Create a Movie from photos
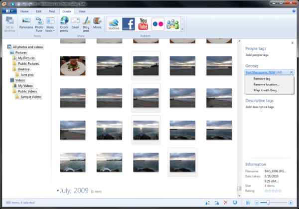 coord(97,23)
